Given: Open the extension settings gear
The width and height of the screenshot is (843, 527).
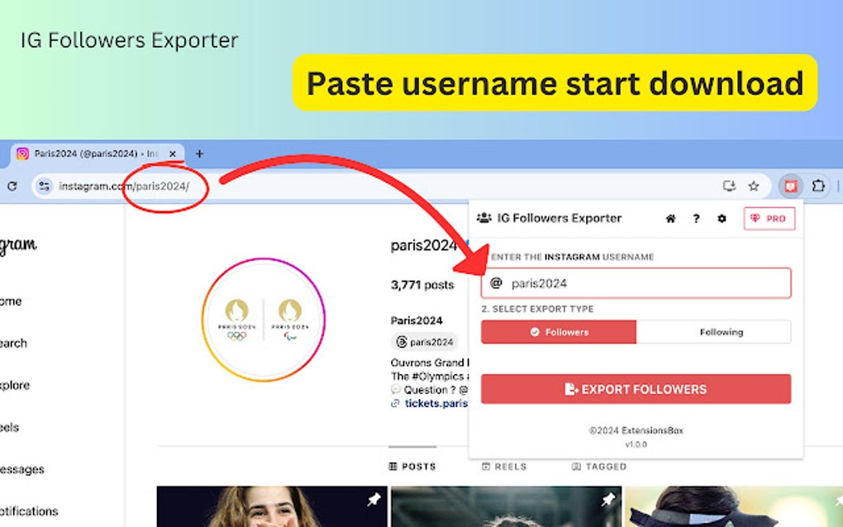Looking at the screenshot, I should 722,218.
